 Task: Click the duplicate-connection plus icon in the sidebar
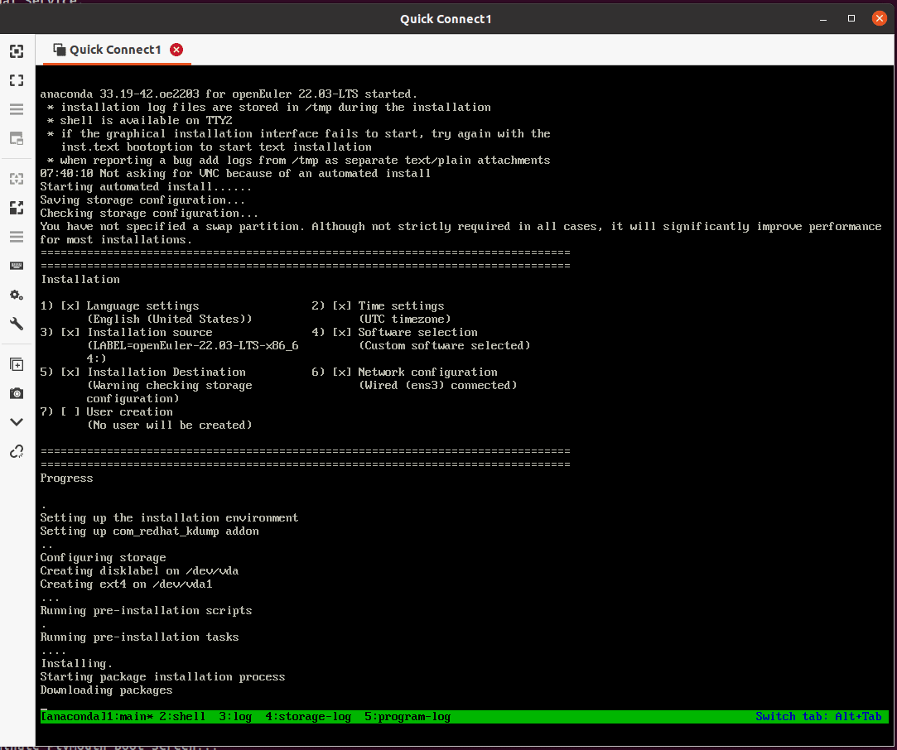[17, 364]
